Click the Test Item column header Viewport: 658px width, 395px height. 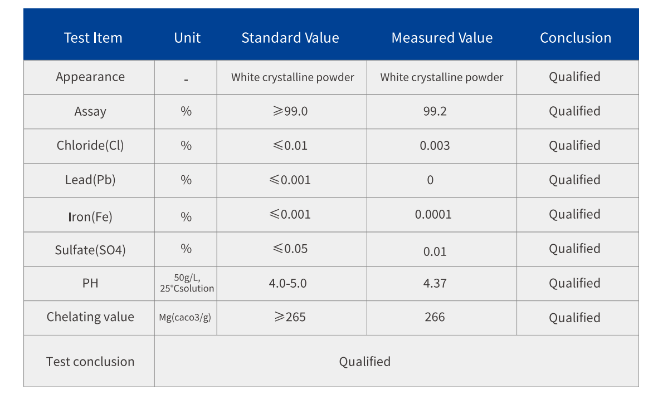92,38
